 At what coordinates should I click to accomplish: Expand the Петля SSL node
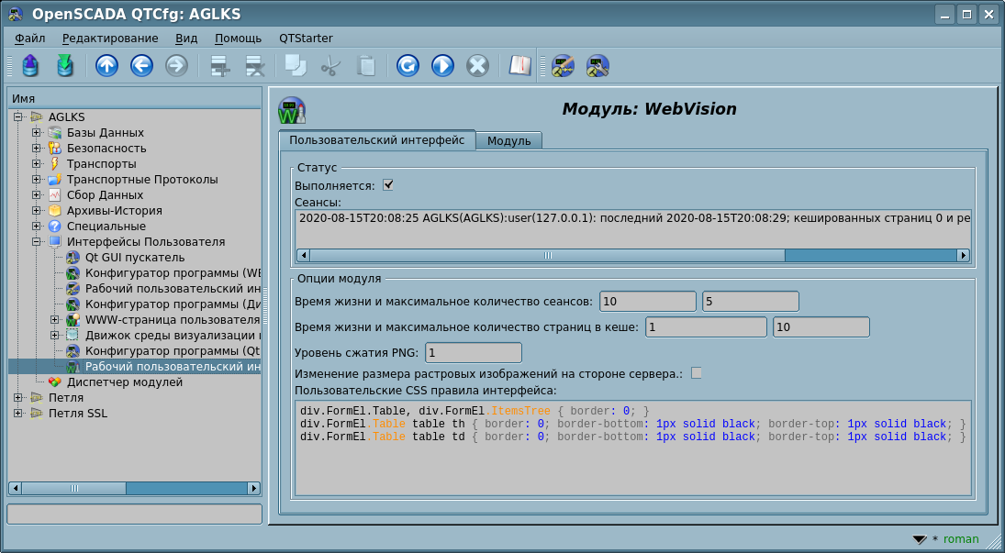(18, 414)
